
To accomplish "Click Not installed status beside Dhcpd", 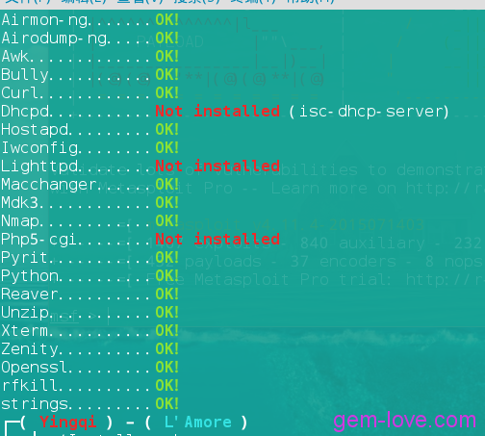I will (217, 112).
